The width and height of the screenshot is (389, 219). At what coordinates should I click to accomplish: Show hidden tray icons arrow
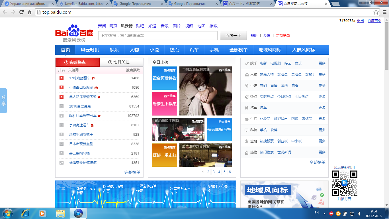point(324,213)
